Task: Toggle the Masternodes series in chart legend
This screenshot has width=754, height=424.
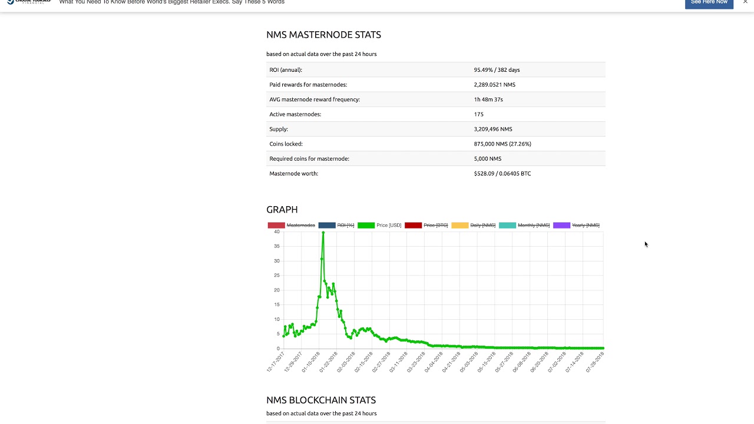Action: tap(292, 225)
